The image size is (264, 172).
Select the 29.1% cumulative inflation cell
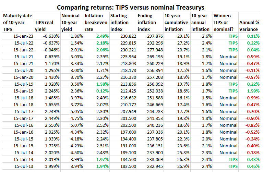click(x=183, y=36)
